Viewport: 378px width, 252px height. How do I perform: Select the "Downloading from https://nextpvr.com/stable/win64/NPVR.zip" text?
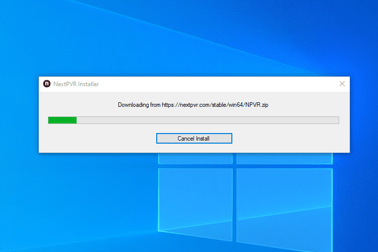point(193,105)
